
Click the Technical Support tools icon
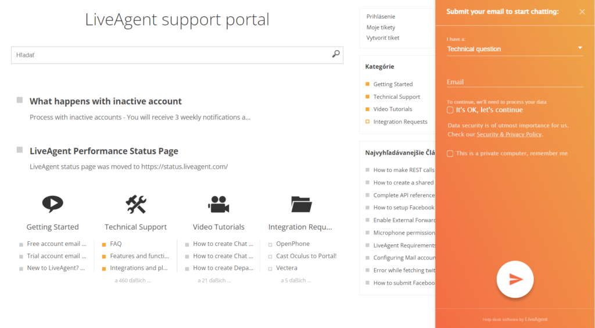point(136,204)
